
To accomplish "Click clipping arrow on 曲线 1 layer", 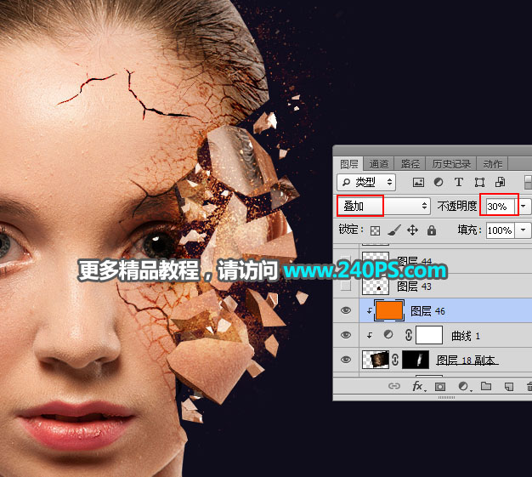I will [369, 335].
